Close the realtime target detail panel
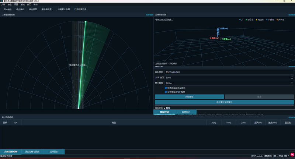 click(x=293, y=117)
